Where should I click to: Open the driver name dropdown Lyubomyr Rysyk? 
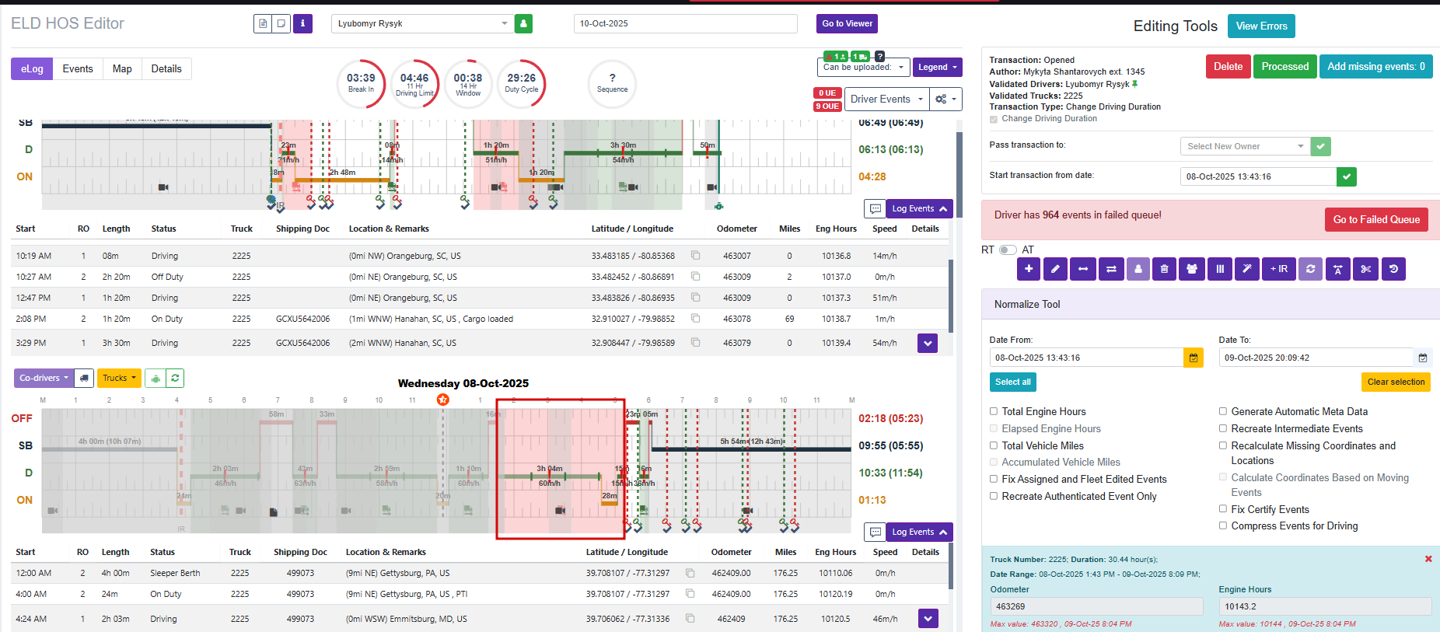click(421, 23)
